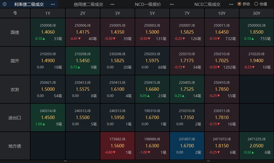Click yield 1.8500 in 国债 30Y cell
Screen dimensions: 274x163
[257, 32]
